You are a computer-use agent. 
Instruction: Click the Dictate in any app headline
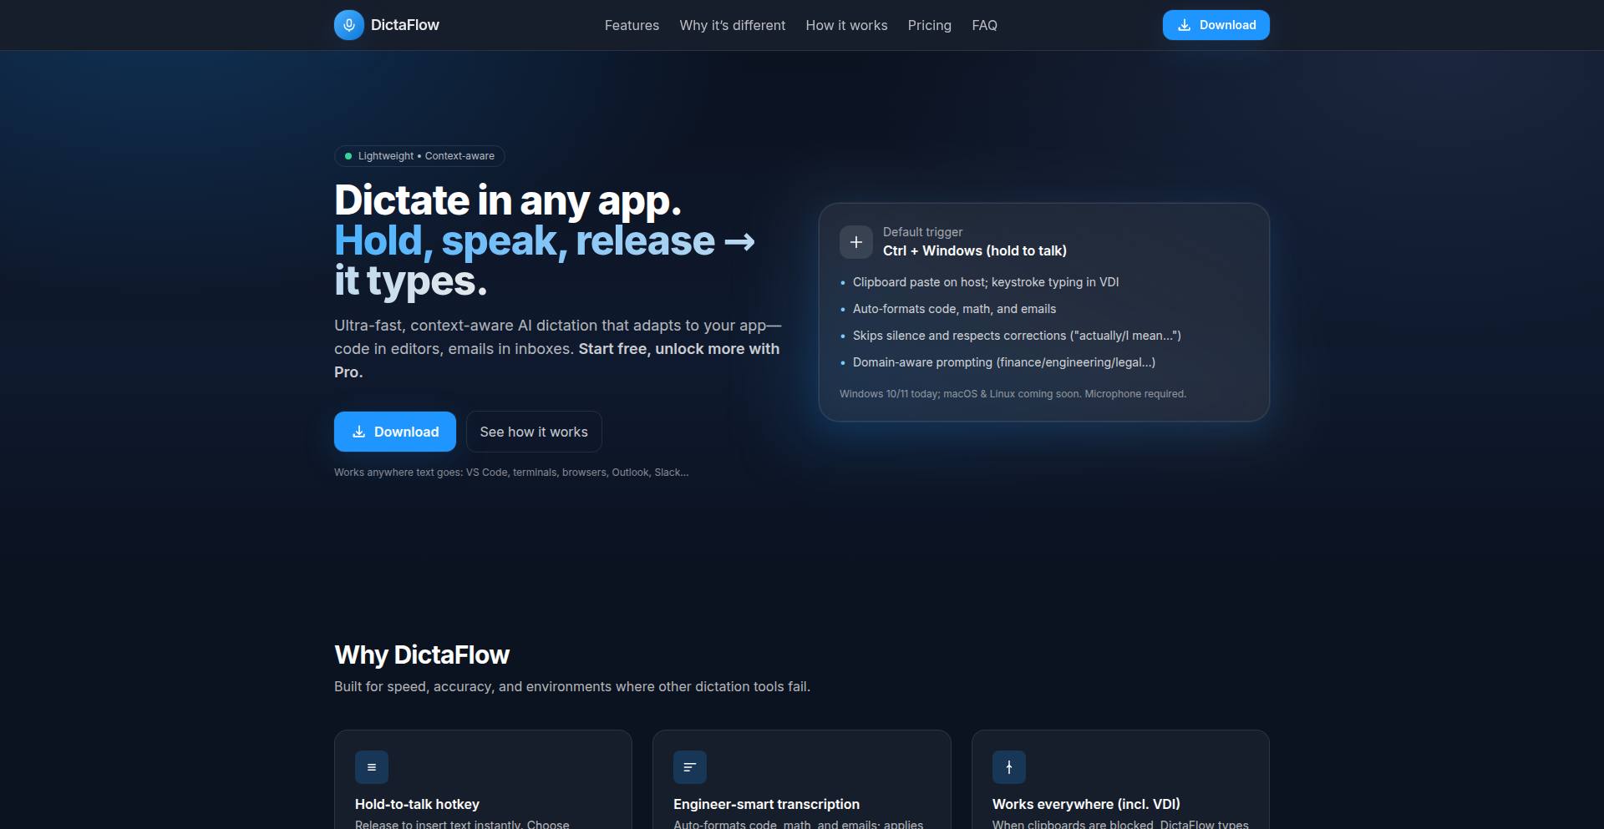(508, 200)
